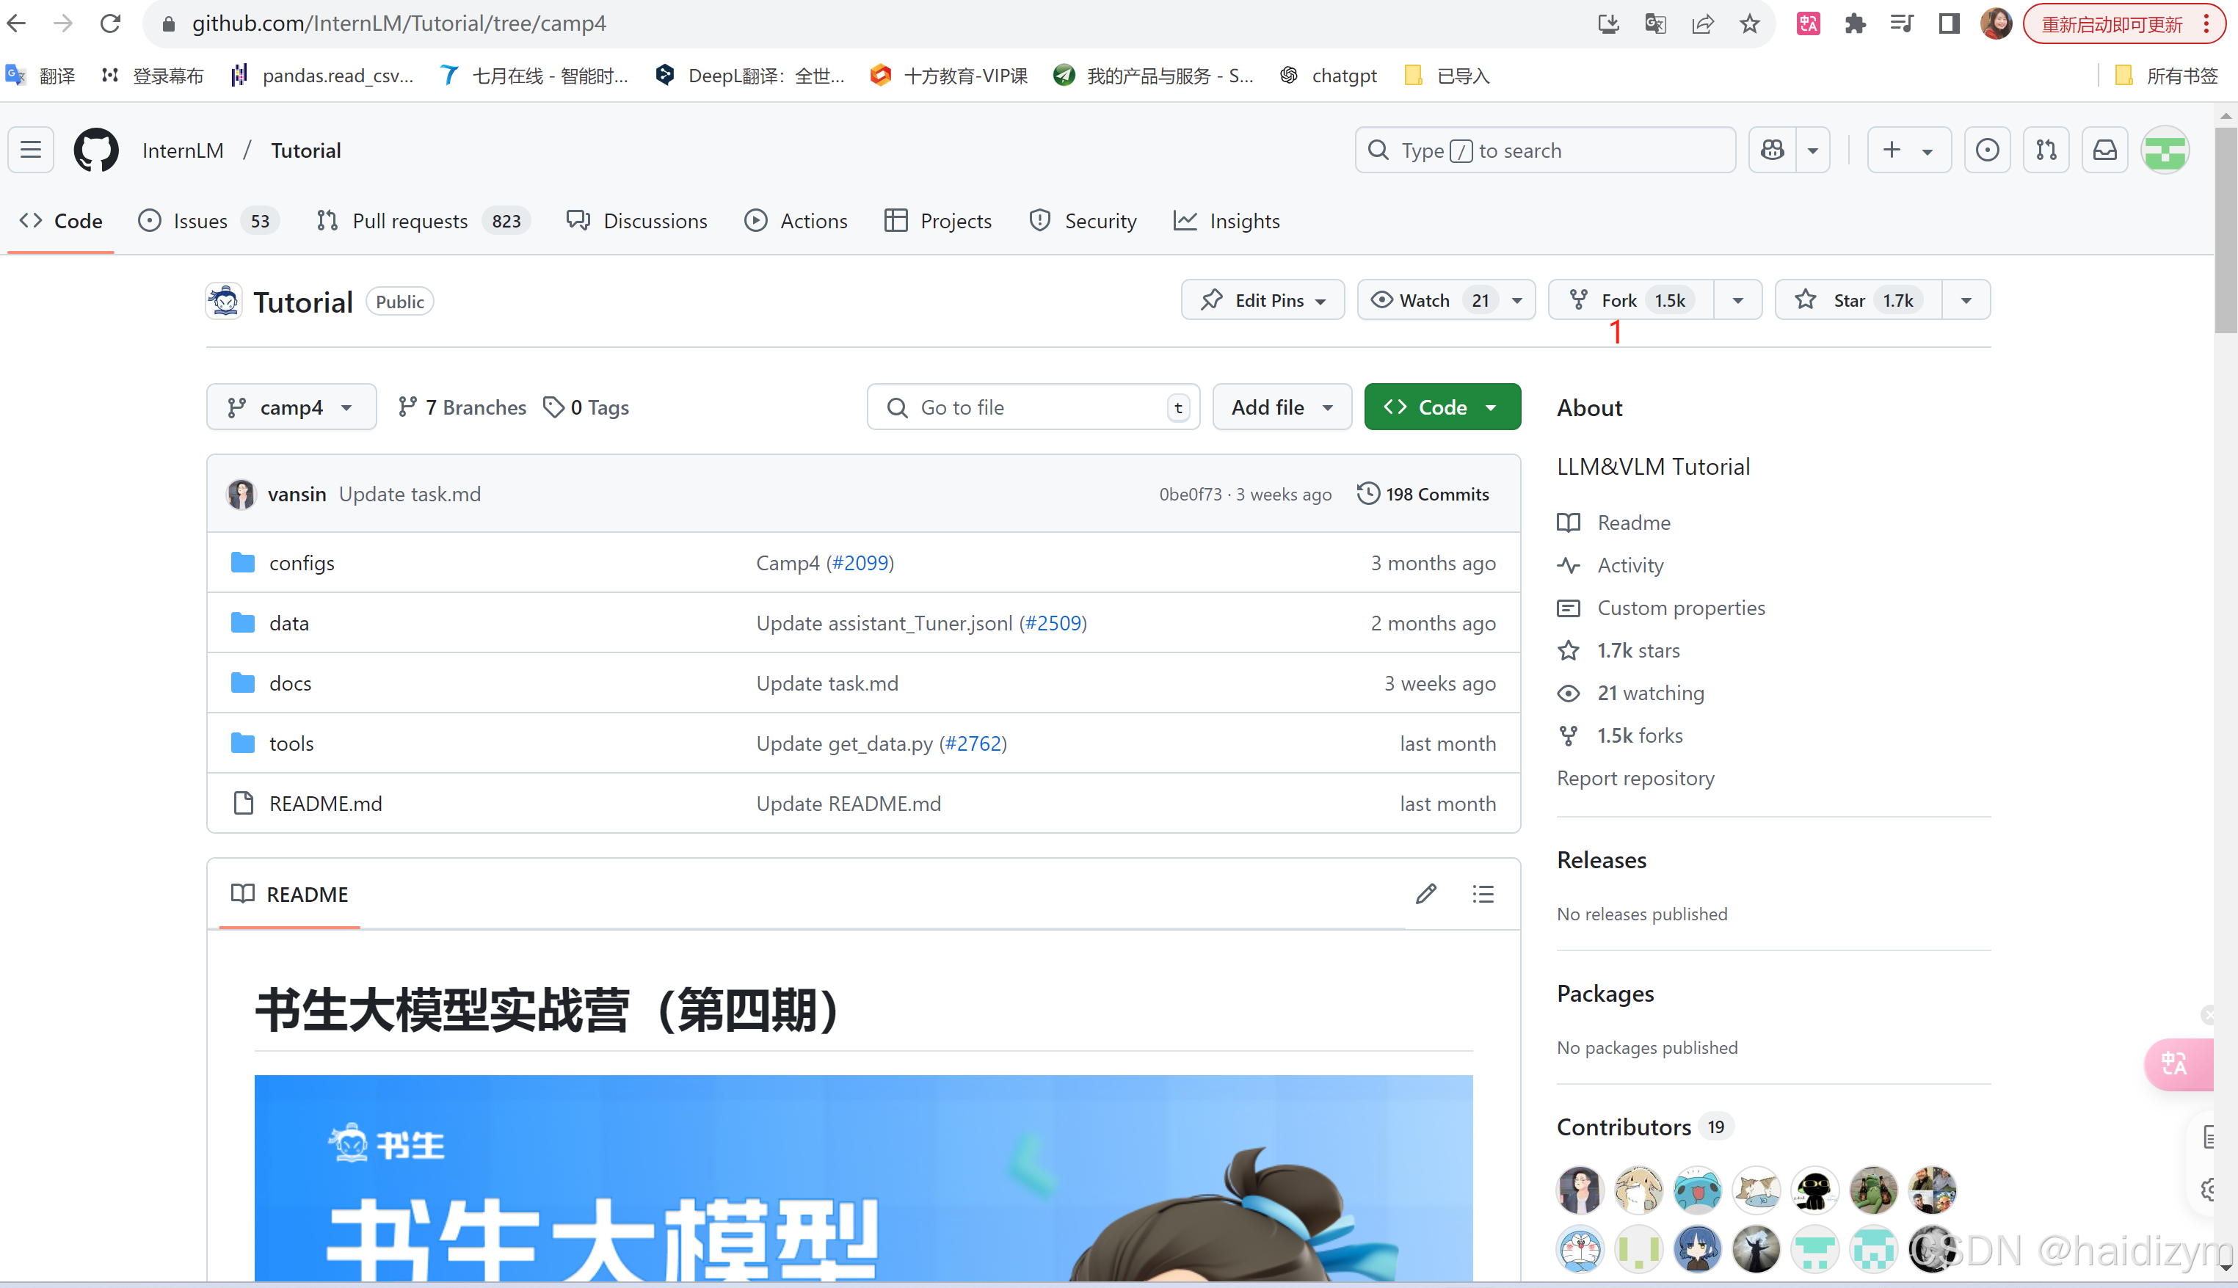The width and height of the screenshot is (2238, 1288).
Task: Expand the Add file dropdown
Action: 1281,407
